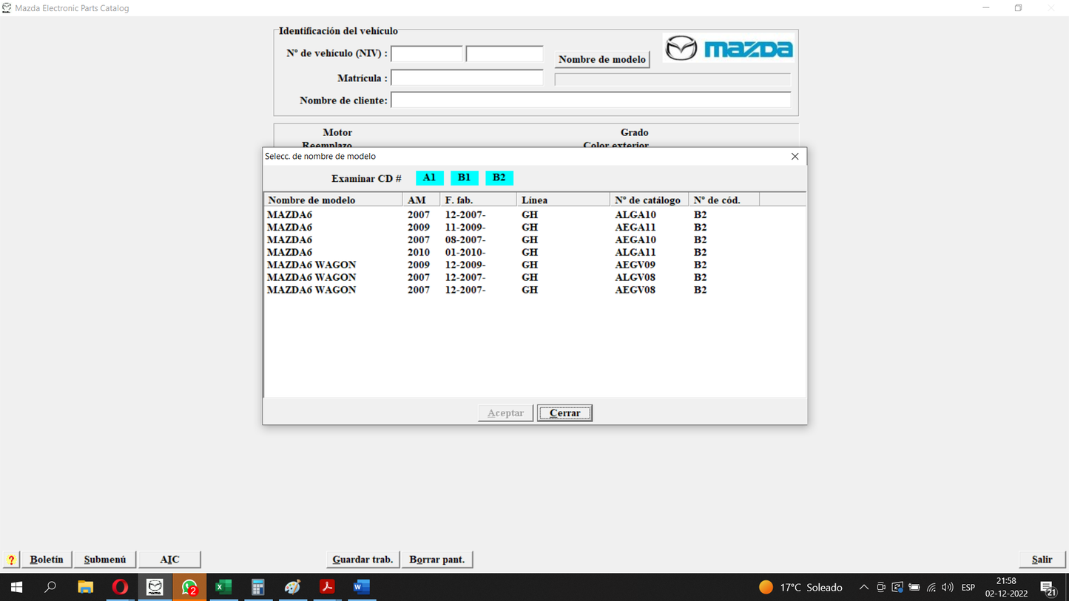Image resolution: width=1069 pixels, height=601 pixels.
Task: Open the weather widget showing 17°C Soleado
Action: (801, 588)
